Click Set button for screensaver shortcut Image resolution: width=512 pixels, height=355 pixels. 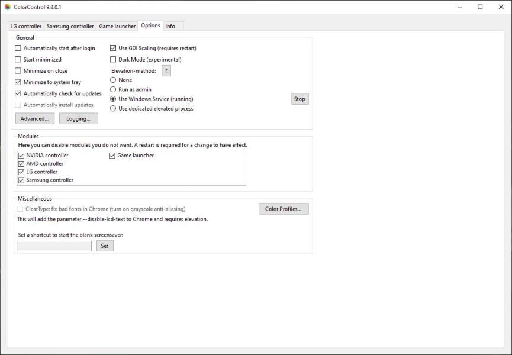click(105, 246)
